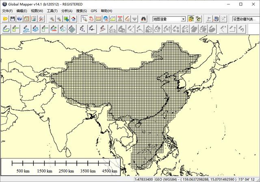Open the 文件(F) menu
The width and height of the screenshot is (260, 182).
[x=7, y=11]
